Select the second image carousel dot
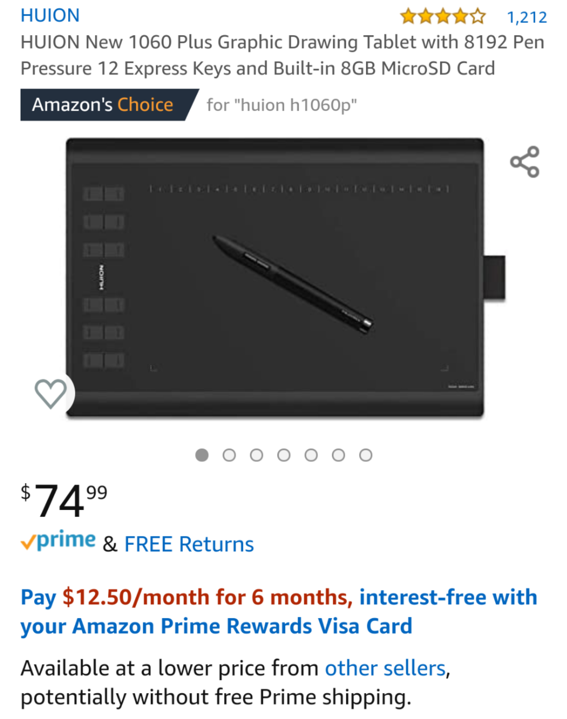Viewport: 567px width, 719px height. [229, 455]
